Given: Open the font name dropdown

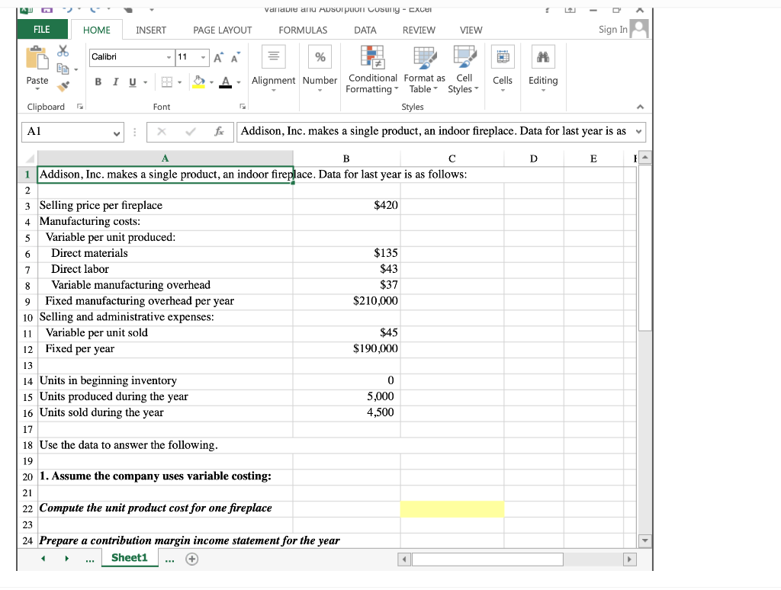Looking at the screenshot, I should click(x=171, y=57).
